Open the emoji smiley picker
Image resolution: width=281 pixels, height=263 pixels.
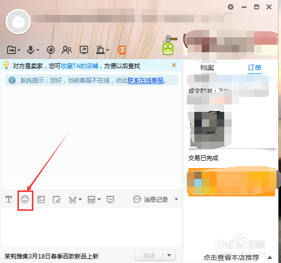click(25, 199)
